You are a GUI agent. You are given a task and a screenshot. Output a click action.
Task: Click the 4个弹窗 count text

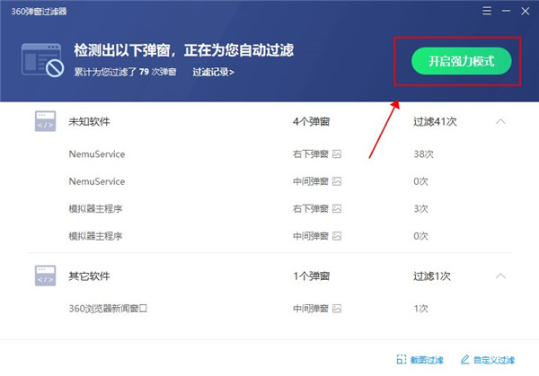coord(311,121)
